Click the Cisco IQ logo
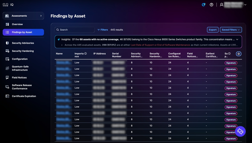252x143 pixels. click(x=8, y=5)
